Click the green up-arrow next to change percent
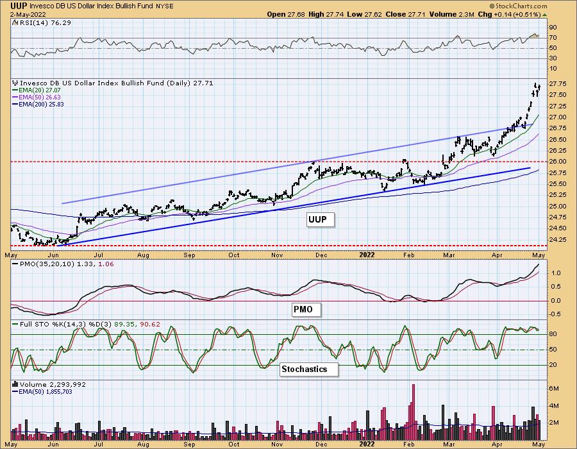 click(544, 14)
